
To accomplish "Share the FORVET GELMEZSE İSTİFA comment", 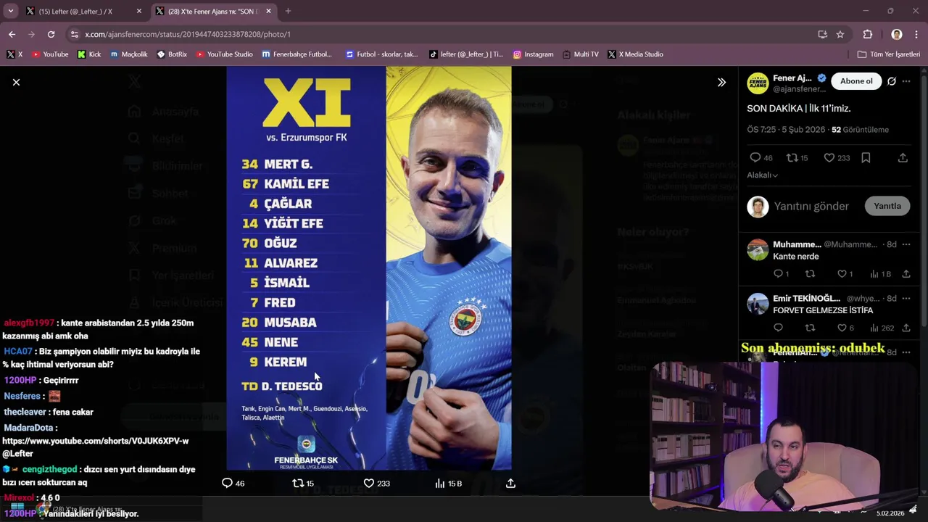I will pos(906,328).
